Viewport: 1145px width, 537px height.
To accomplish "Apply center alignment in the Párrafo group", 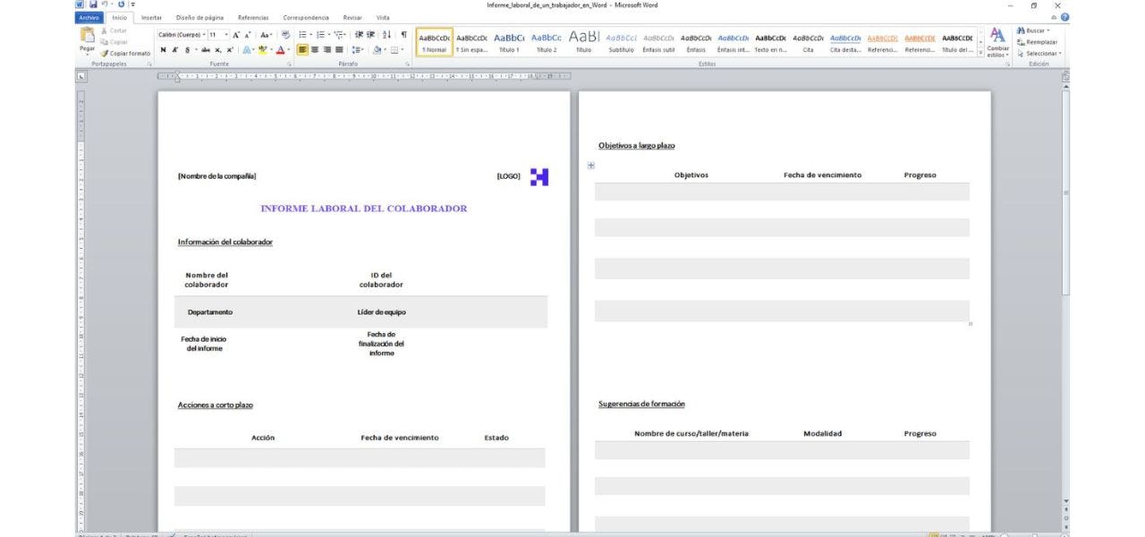I will click(x=316, y=49).
